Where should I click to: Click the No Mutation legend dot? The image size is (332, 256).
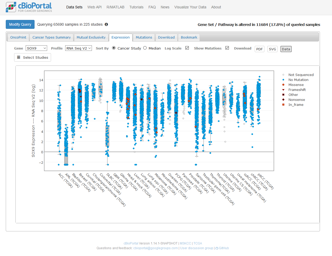(283, 80)
